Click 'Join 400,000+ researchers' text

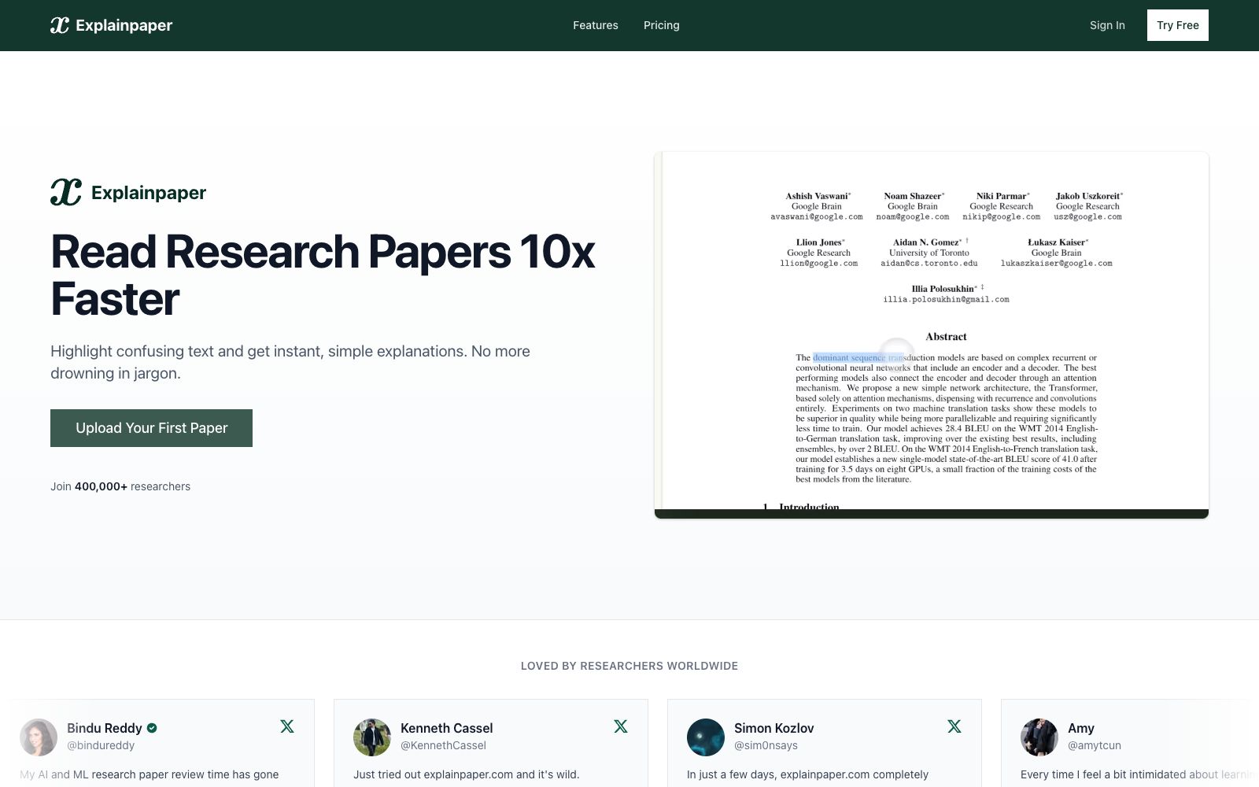point(120,486)
